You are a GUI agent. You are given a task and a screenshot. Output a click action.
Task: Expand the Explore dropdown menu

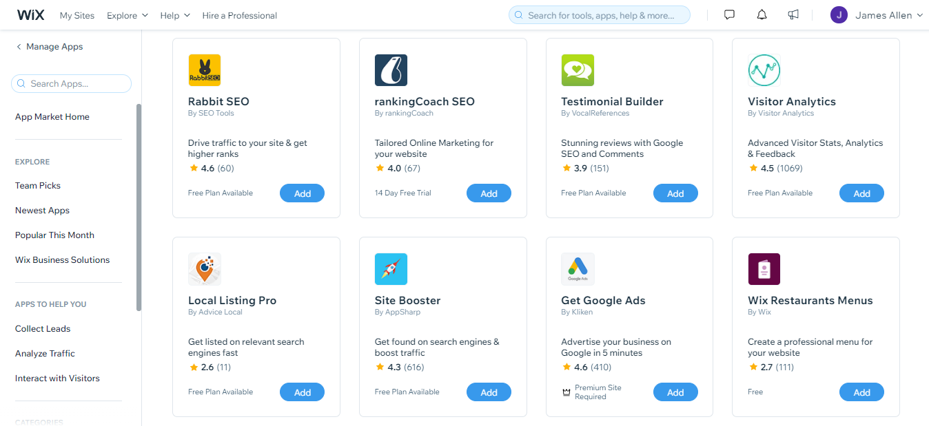[127, 15]
